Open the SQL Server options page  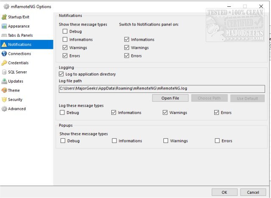tap(27, 72)
